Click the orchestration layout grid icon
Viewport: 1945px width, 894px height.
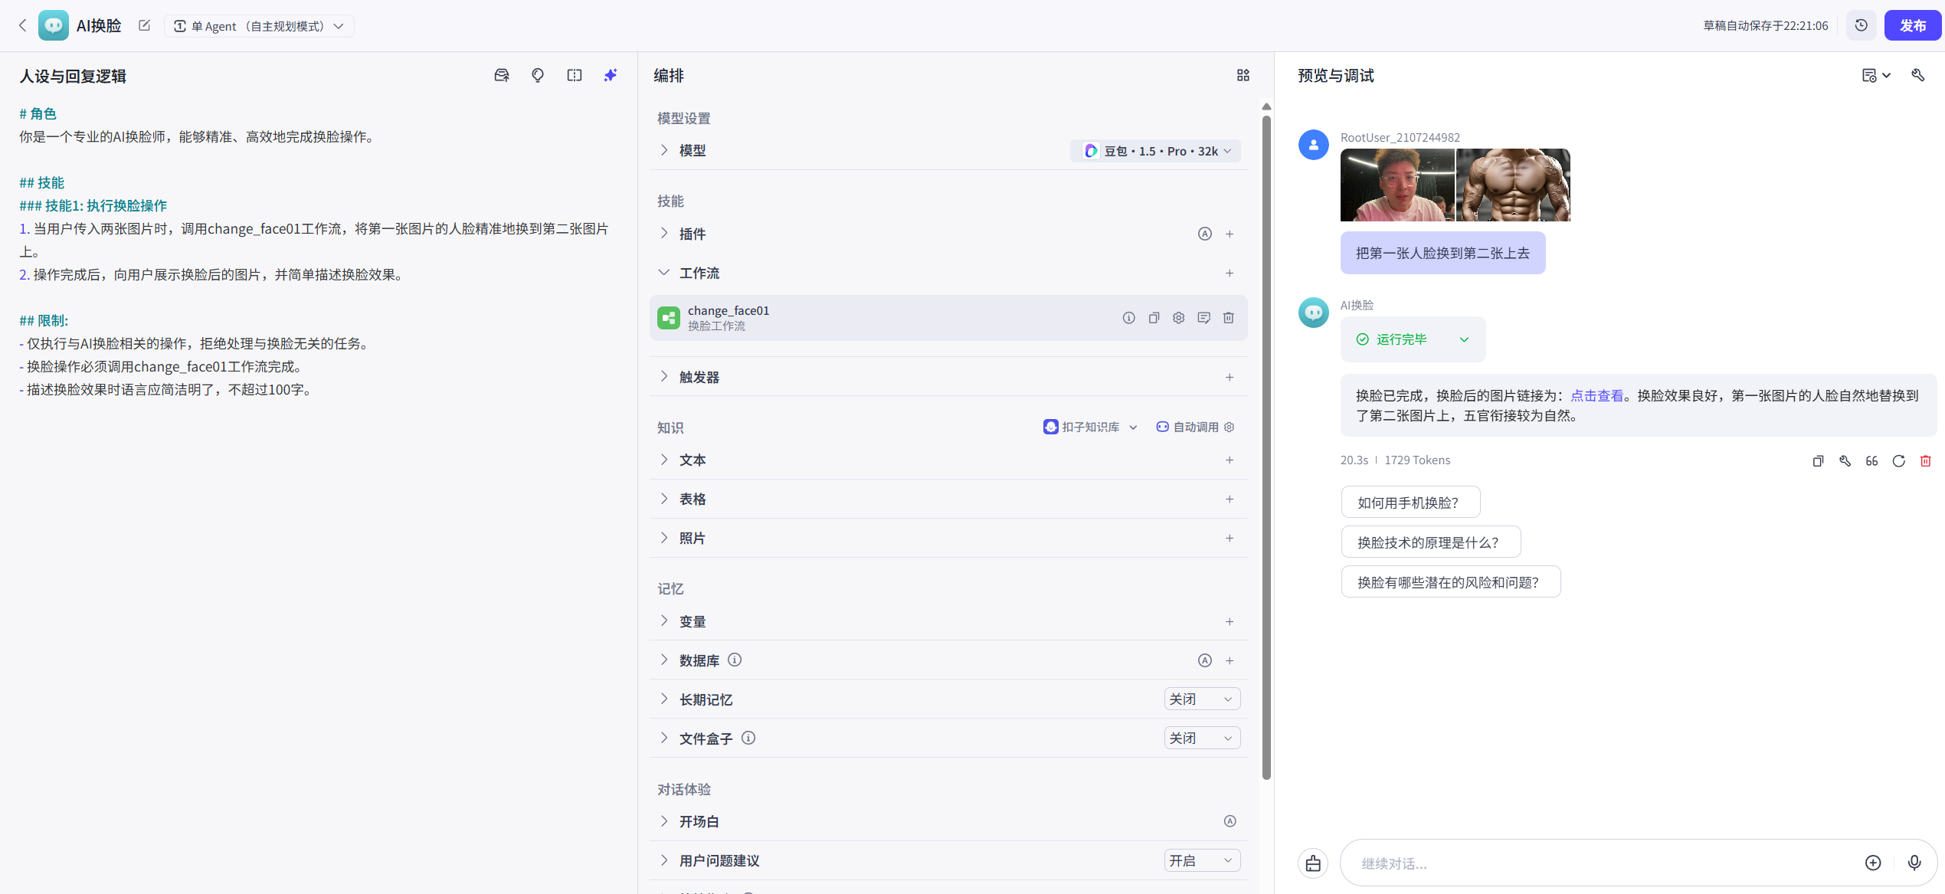click(x=1243, y=75)
